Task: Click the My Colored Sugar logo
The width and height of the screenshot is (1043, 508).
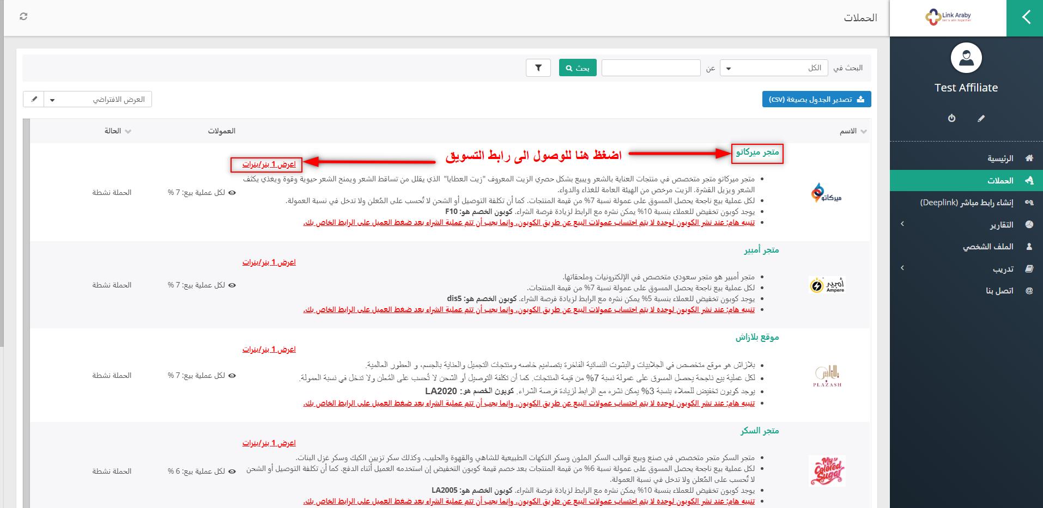Action: pos(827,471)
